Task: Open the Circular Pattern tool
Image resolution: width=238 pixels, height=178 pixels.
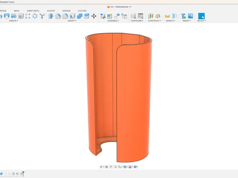Action: [35, 16]
